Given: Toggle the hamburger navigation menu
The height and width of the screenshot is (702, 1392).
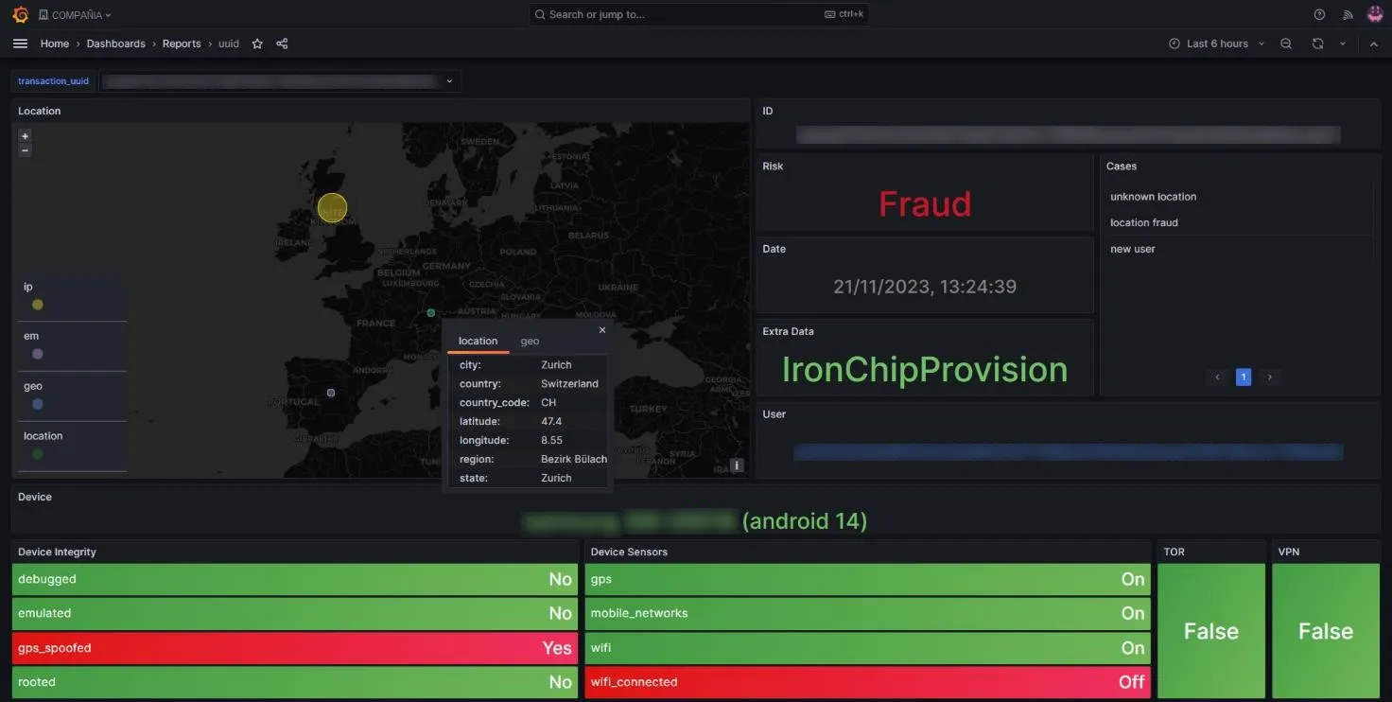Looking at the screenshot, I should (20, 44).
